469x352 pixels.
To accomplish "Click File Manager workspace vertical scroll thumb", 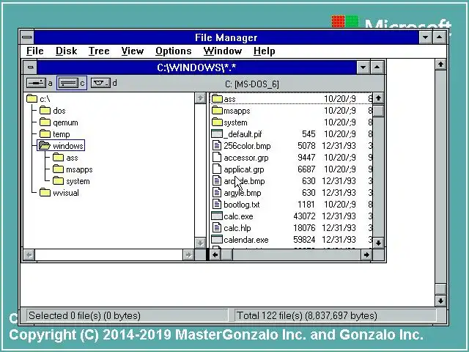I will point(440,289).
